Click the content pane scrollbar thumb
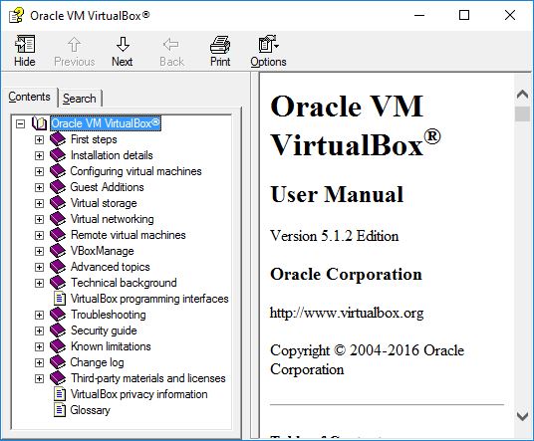The height and width of the screenshot is (441, 534). [522, 114]
